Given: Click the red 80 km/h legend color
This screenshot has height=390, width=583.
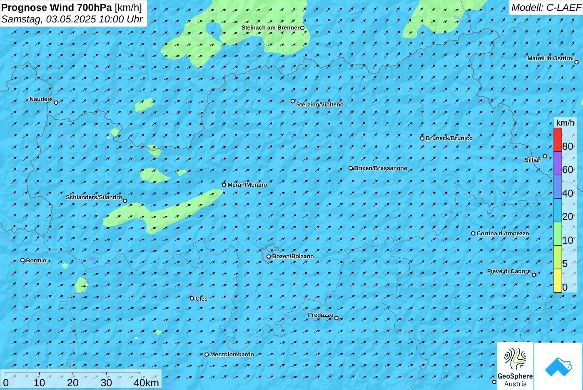Looking at the screenshot, I should point(558,140).
